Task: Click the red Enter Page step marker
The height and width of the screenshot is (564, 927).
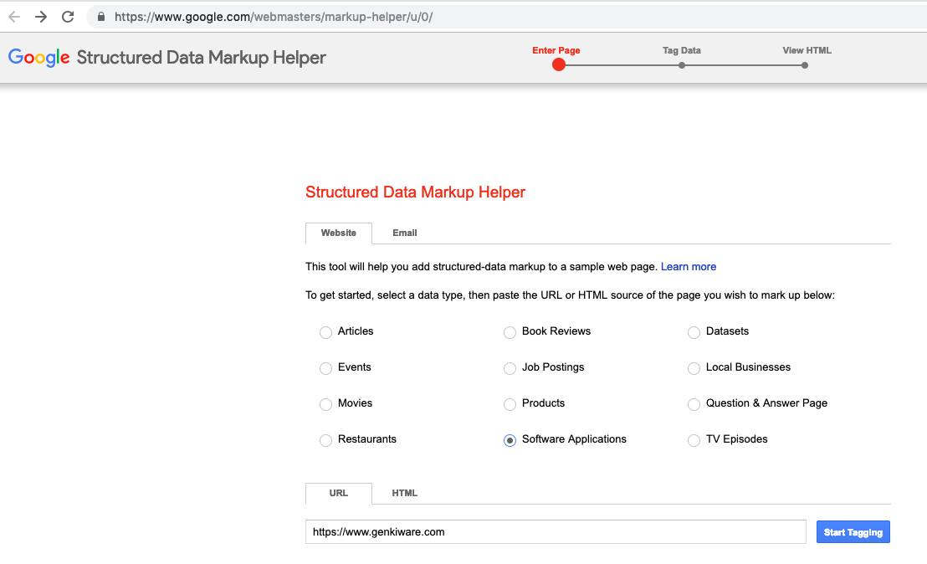Action: click(x=559, y=65)
